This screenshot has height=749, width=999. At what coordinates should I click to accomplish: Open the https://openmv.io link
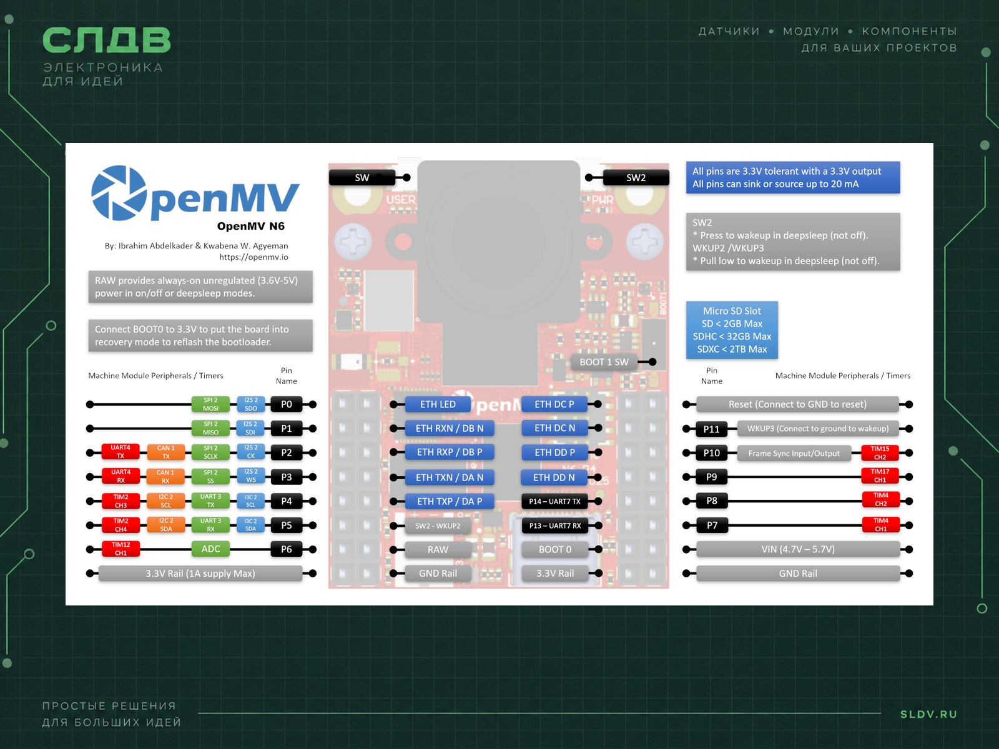point(253,257)
